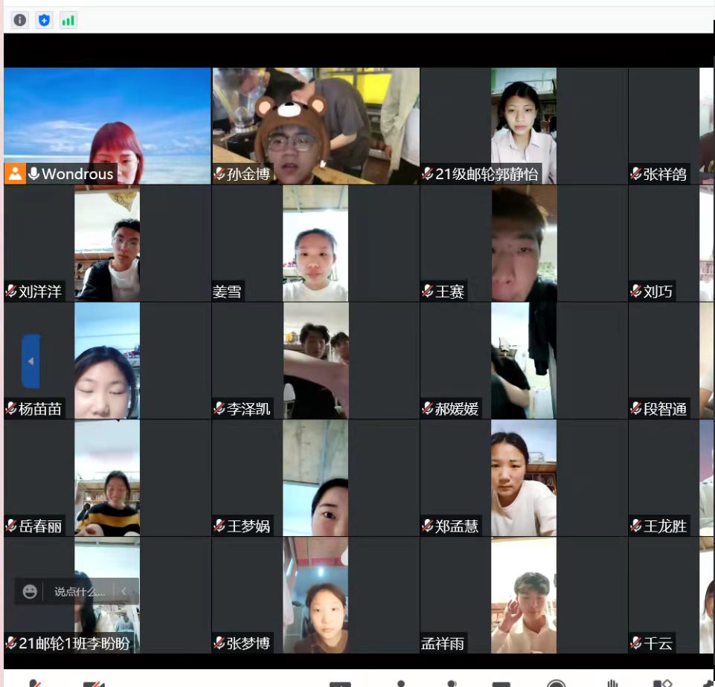The width and height of the screenshot is (715, 687).
Task: Click the orange host badge on Wondrous
Action: 15,174
